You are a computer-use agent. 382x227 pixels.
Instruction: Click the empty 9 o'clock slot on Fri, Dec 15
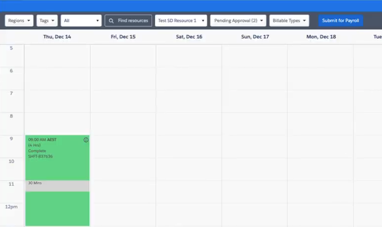[x=123, y=146]
